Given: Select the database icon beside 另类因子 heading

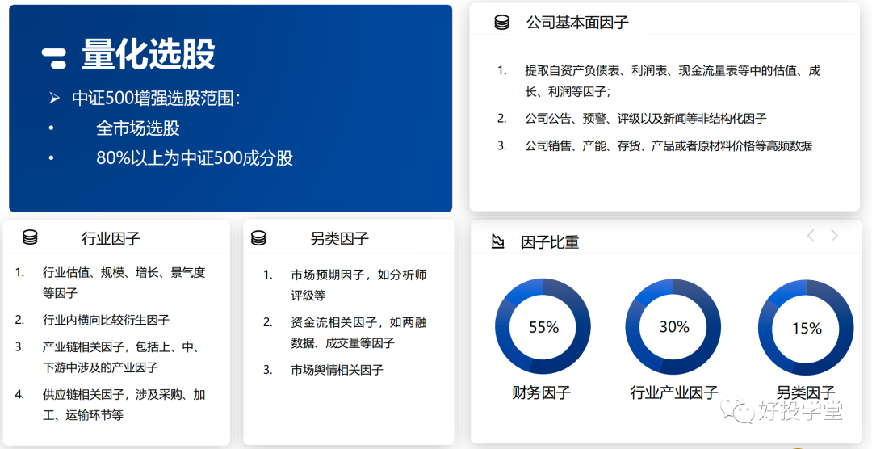Looking at the screenshot, I should pyautogui.click(x=258, y=238).
